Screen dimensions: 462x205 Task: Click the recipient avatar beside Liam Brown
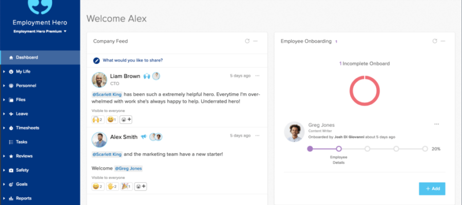click(156, 76)
